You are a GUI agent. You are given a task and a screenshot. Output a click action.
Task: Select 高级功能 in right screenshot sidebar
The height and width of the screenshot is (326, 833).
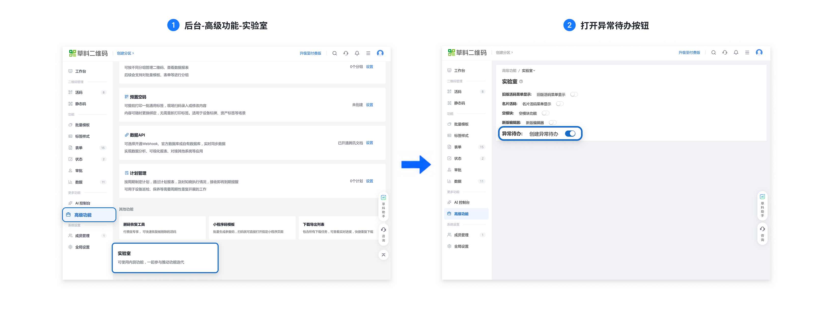[466, 214]
